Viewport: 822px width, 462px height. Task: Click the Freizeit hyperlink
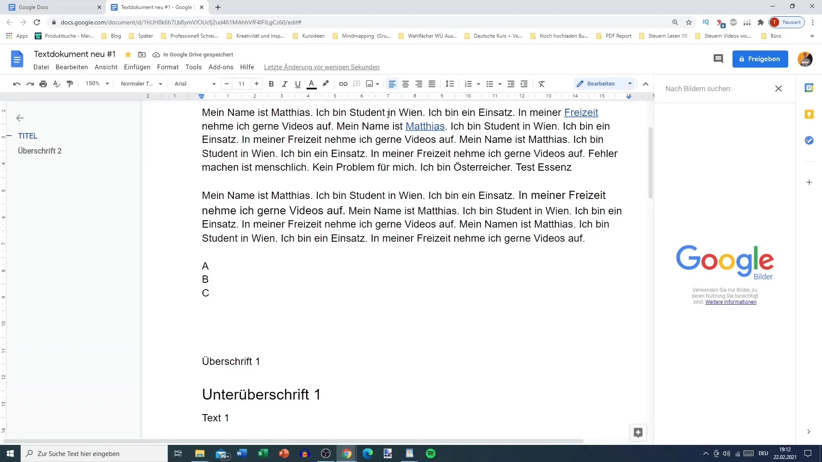[x=581, y=112]
